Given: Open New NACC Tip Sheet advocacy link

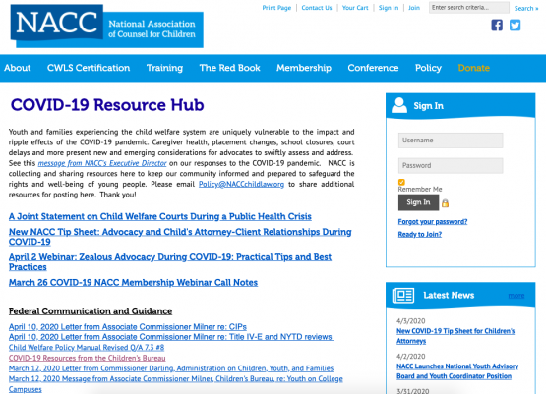Looking at the screenshot, I should 180,237.
